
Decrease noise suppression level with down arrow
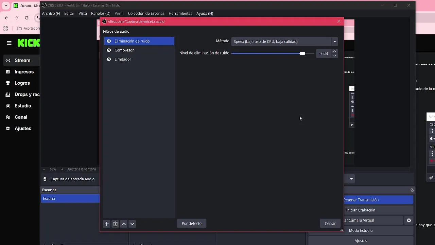[x=335, y=55]
